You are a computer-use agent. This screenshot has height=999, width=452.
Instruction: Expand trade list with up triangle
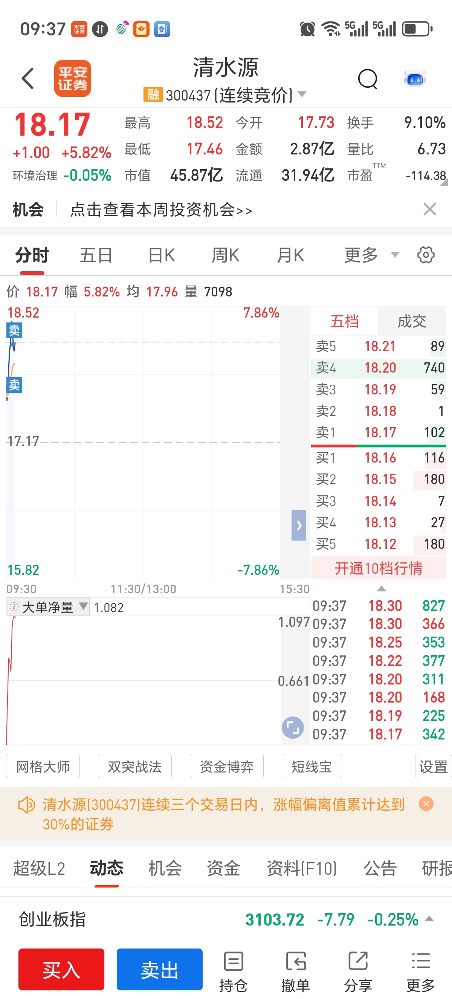pos(382,588)
